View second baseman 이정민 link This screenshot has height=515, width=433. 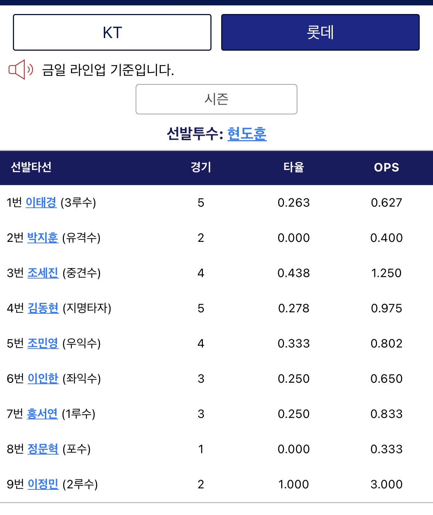[x=43, y=484]
